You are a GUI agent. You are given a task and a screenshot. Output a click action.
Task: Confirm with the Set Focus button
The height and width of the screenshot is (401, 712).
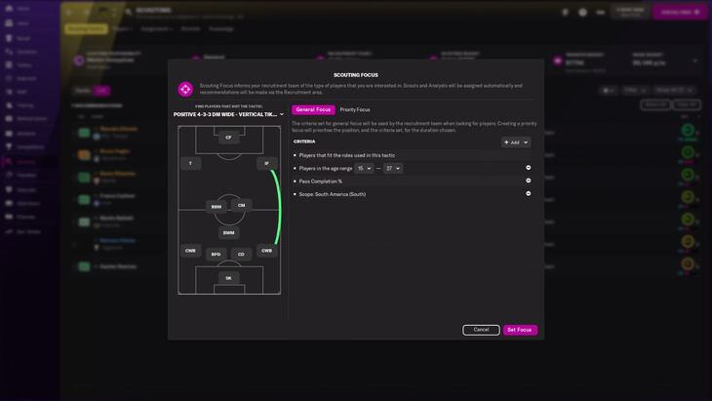[520, 330]
